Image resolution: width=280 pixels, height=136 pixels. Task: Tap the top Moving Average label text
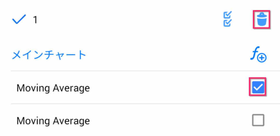pos(53,88)
